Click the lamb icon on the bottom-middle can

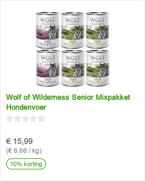click(73, 82)
